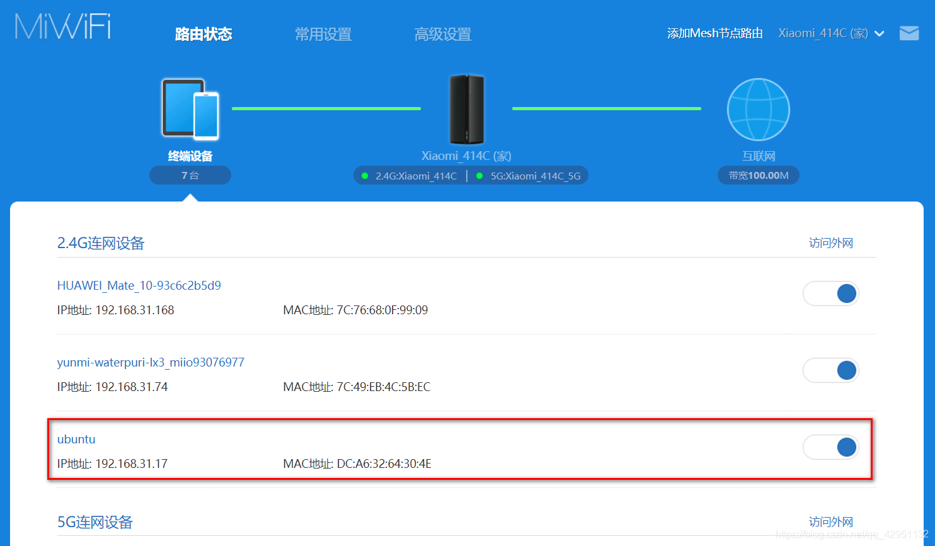
Task: Switch to the 高级设置 tab
Action: tap(443, 34)
